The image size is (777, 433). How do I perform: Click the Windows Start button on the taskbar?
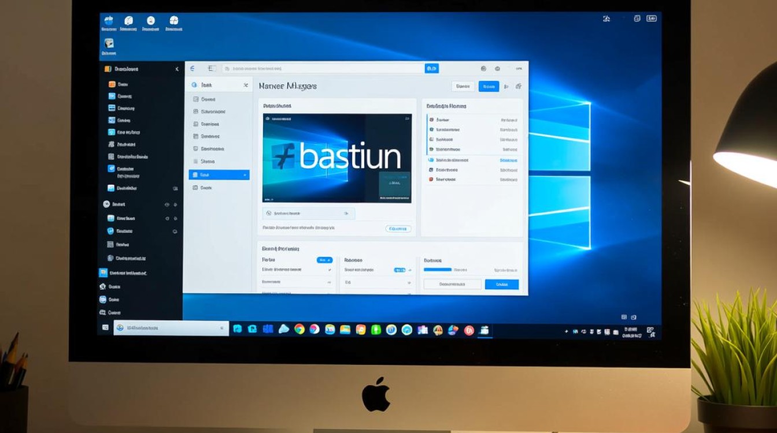coord(105,328)
